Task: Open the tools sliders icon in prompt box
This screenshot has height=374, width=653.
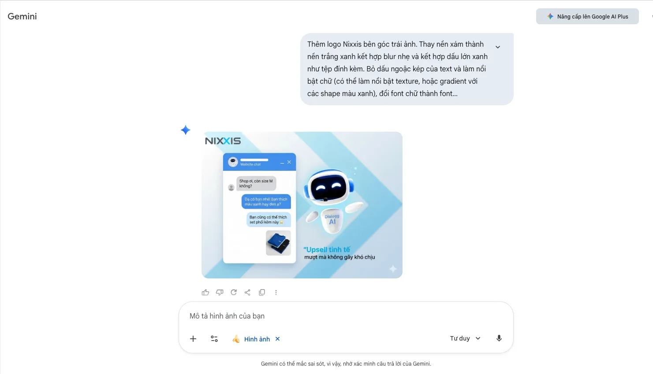Action: pyautogui.click(x=214, y=339)
